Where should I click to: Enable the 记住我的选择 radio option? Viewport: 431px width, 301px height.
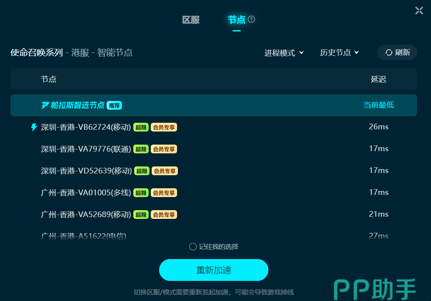(193, 247)
